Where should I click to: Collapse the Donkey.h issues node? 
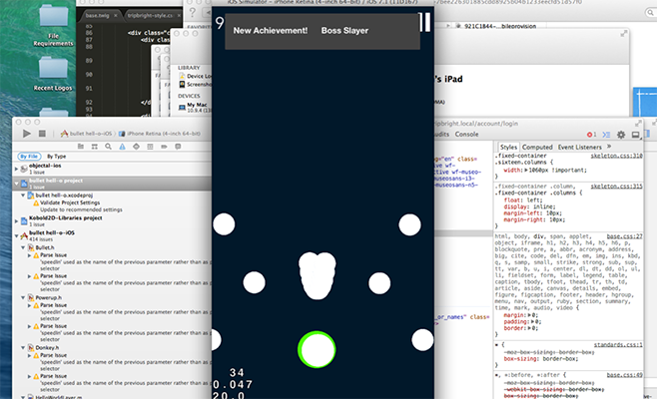tap(23, 347)
